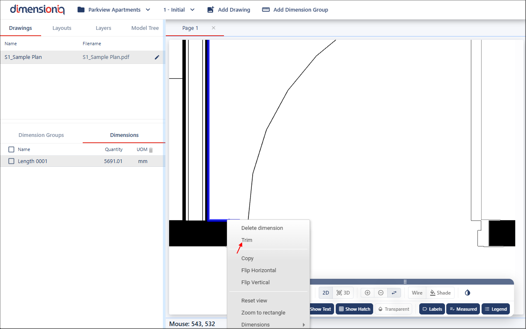Expand the 1 - Initial revision dropdown
This screenshot has height=329, width=526.
pyautogui.click(x=179, y=10)
